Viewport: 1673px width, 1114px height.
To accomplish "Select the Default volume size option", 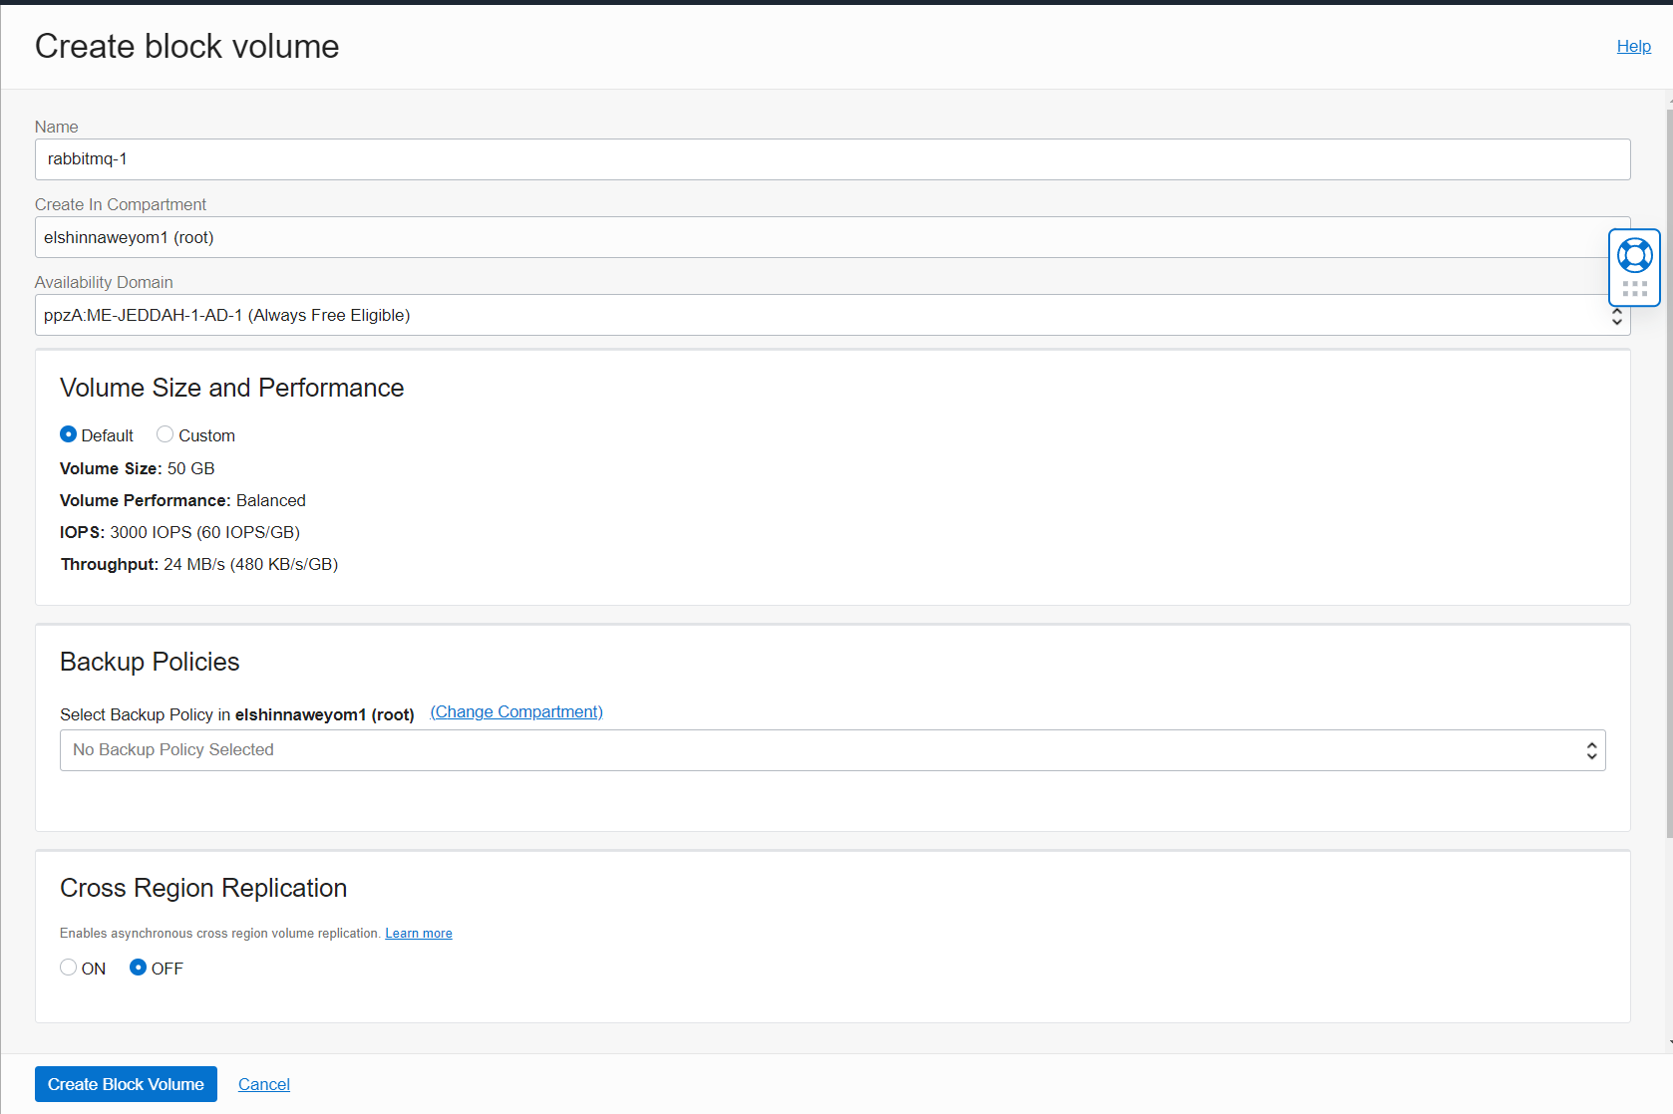I will tap(68, 434).
